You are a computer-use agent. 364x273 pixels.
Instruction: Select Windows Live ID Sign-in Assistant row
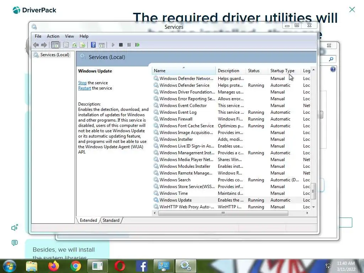(x=231, y=146)
